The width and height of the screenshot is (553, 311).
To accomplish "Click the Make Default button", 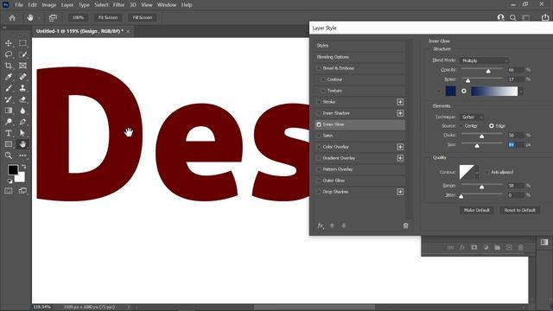I will (x=477, y=210).
